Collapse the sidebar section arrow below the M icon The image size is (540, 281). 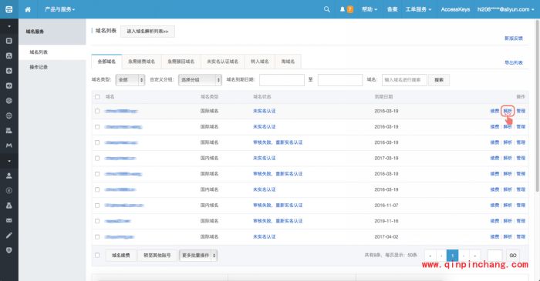click(x=9, y=161)
